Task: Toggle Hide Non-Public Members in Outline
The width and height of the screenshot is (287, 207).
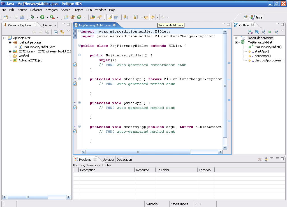Action: tap(270, 32)
